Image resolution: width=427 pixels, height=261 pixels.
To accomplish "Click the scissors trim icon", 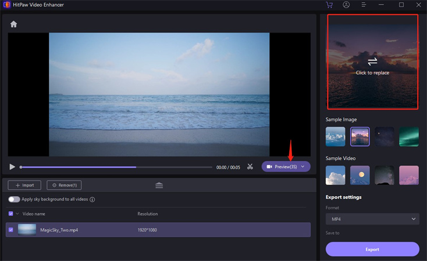I will tap(250, 166).
